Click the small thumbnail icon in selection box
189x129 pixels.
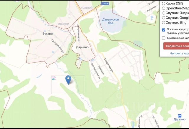tap(53, 78)
